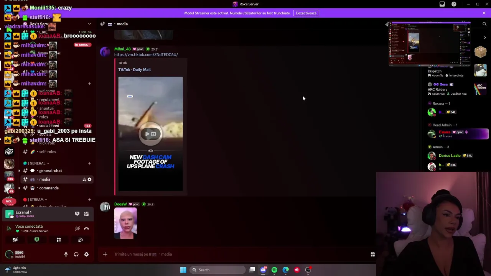Open activities launcher button in voice panel
The width and height of the screenshot is (491, 276).
(59, 240)
